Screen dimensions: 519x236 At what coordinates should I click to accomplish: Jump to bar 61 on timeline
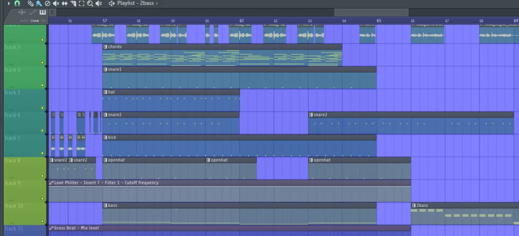point(242,21)
